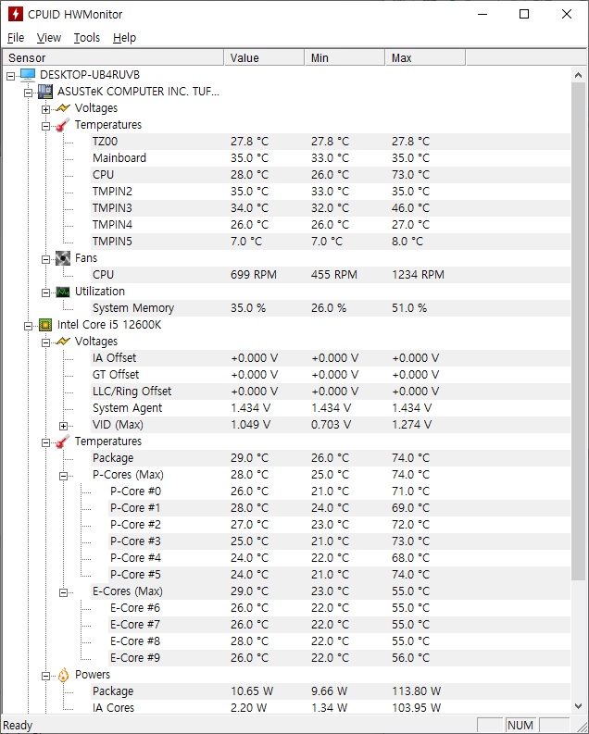Click the motherboard Temperatures thermometer icon

click(x=63, y=125)
